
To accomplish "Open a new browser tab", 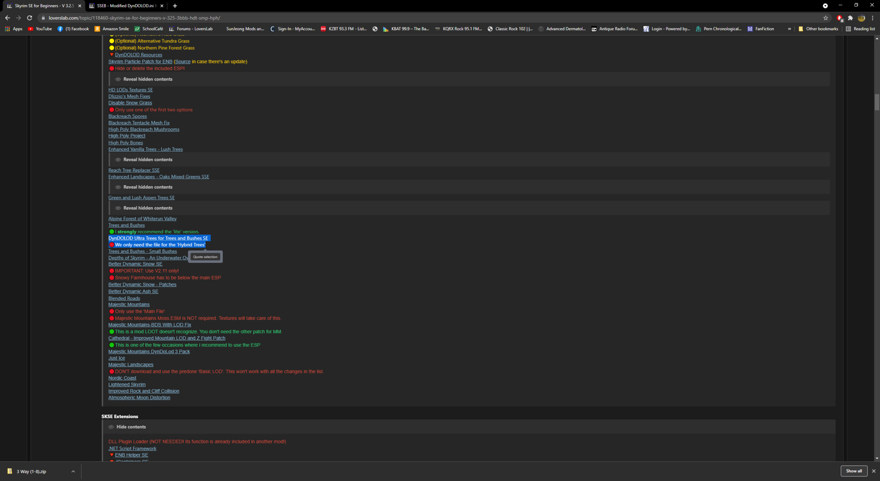I will tap(175, 6).
